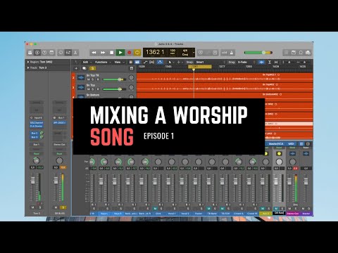Toggle the yellow Cycle button
The width and height of the screenshot is (338, 253).
point(137,53)
